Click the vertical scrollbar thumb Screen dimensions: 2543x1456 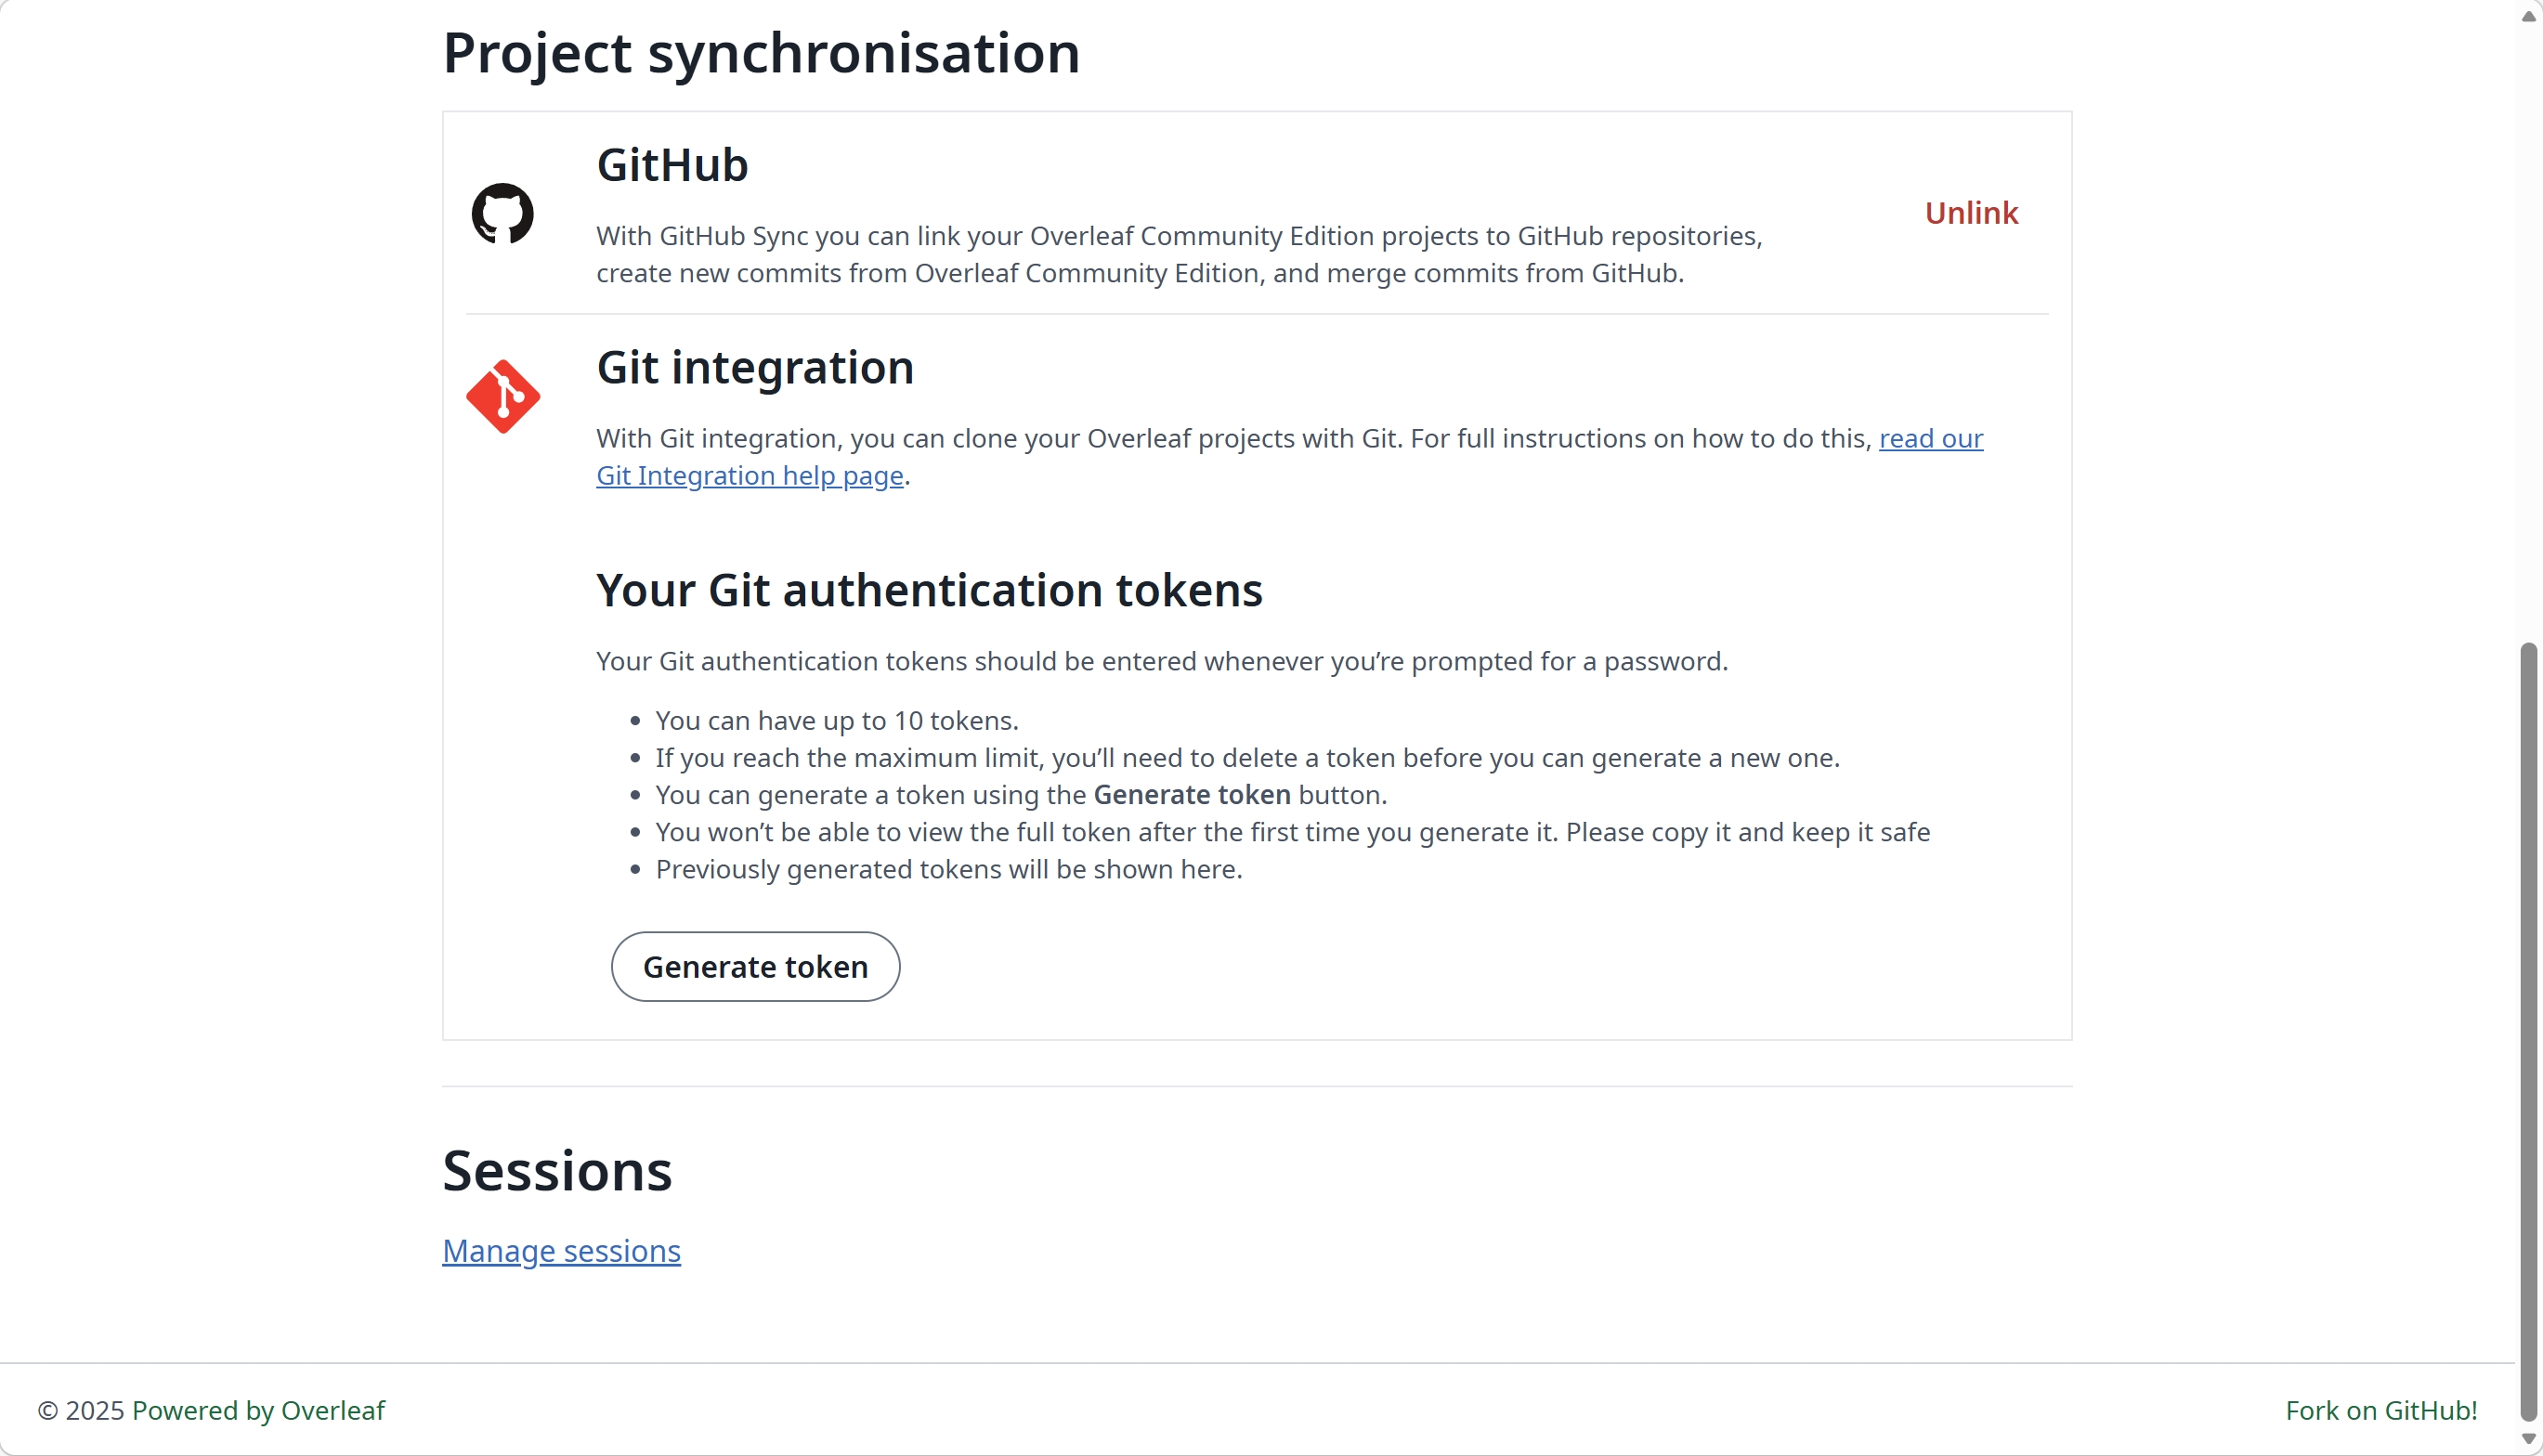[x=2528, y=1030]
